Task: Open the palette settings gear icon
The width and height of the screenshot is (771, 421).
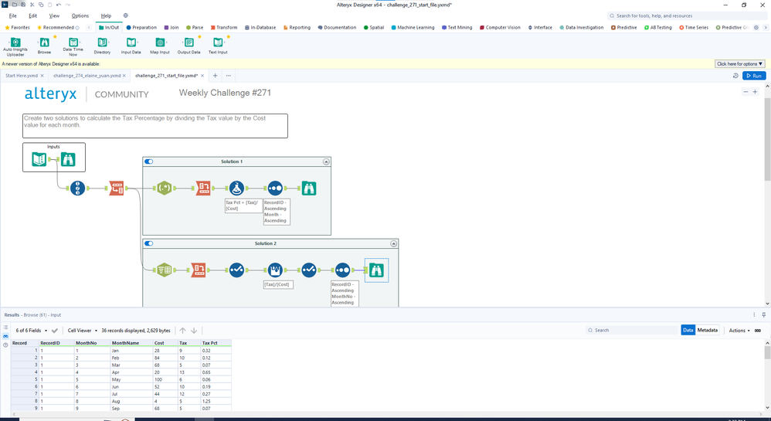Action: [x=756, y=28]
